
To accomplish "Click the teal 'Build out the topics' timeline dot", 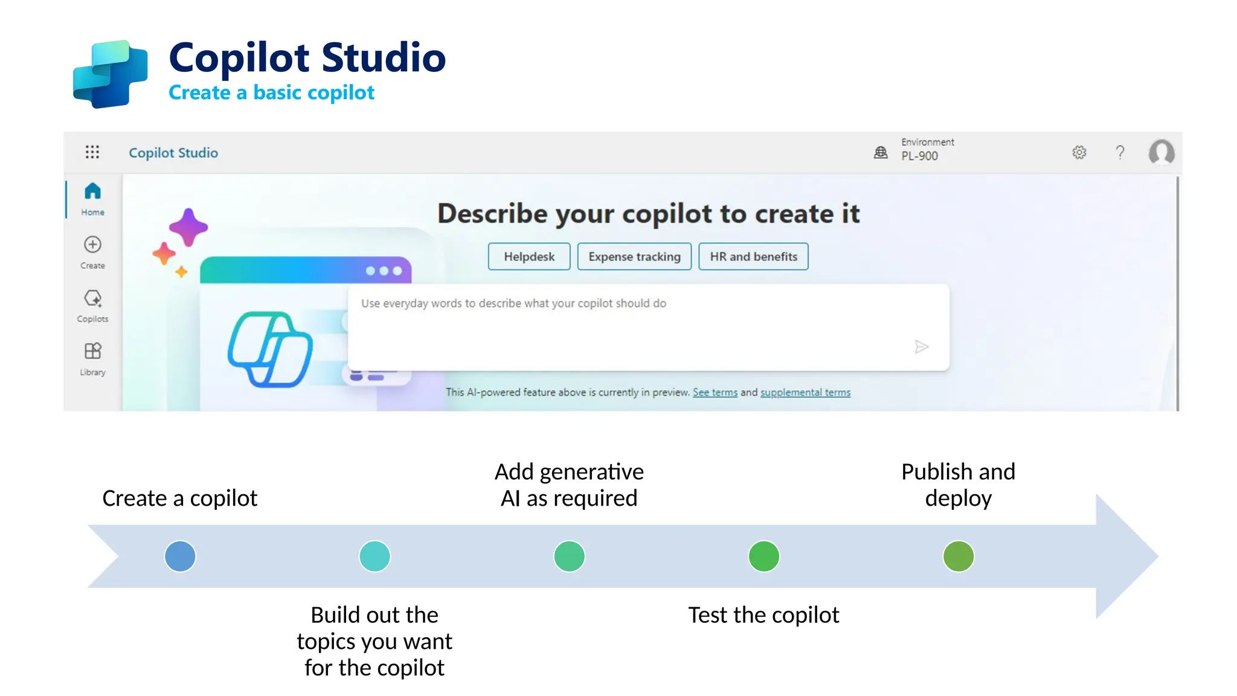I will (x=374, y=556).
